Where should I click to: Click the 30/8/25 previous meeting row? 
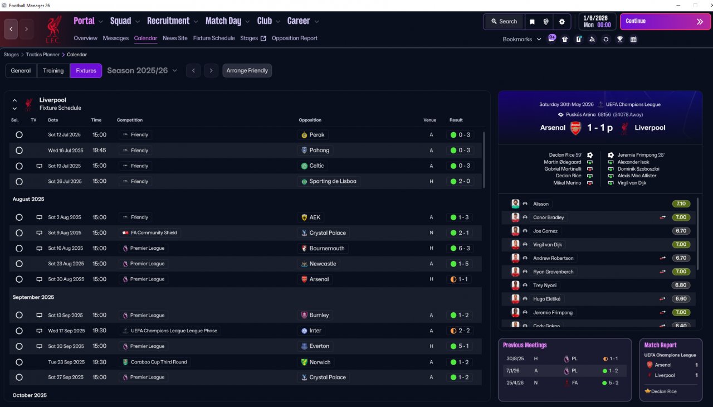[564, 358]
